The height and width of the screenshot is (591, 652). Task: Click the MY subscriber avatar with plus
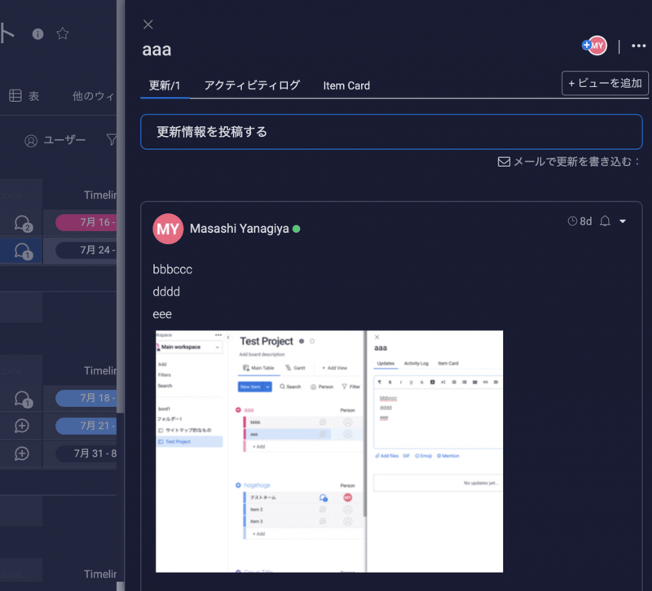click(x=595, y=46)
